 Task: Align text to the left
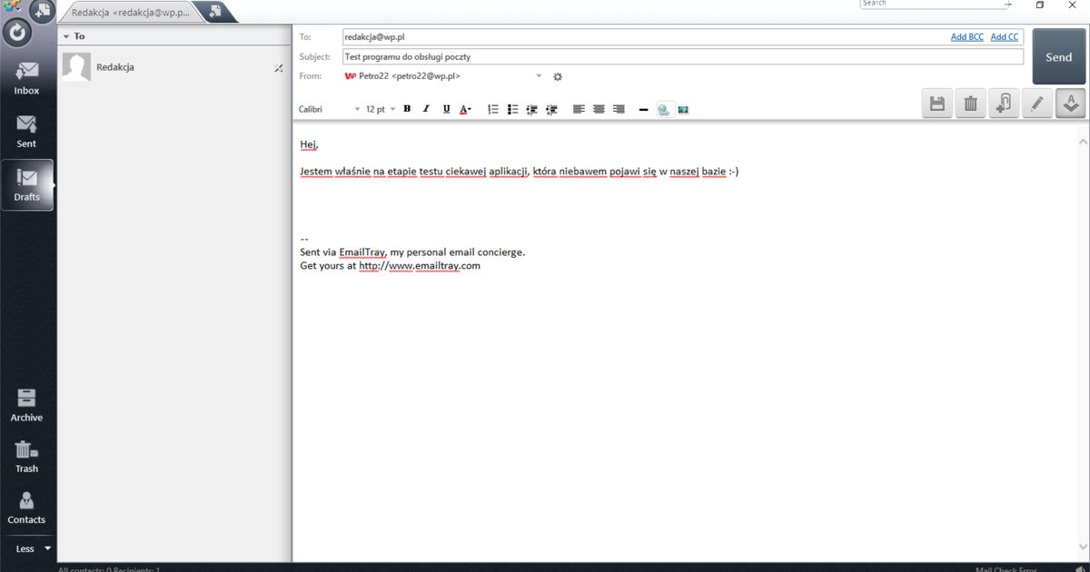coord(580,109)
